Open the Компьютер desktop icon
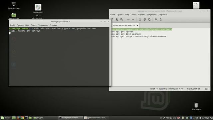 14,6
